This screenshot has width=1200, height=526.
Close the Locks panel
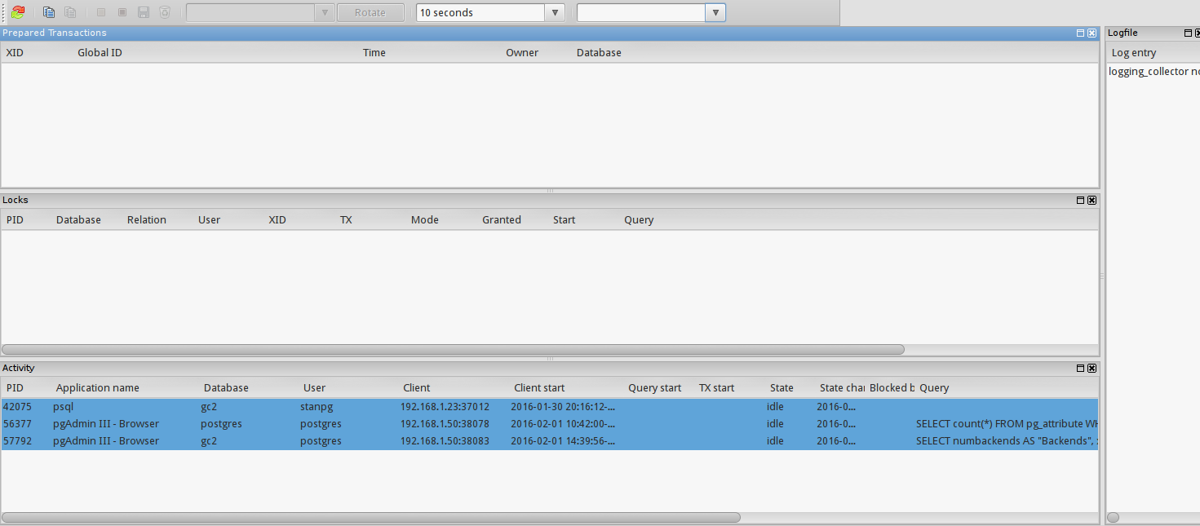tap(1092, 200)
